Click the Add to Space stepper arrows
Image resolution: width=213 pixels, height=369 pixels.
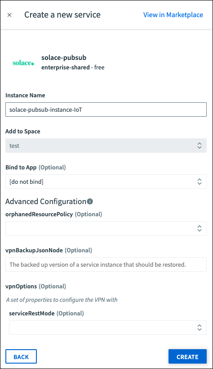[200, 146]
